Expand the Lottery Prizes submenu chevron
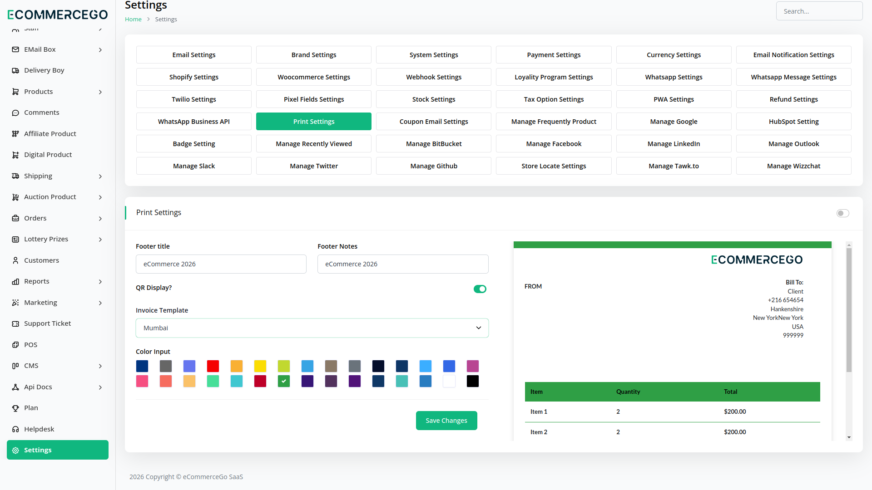 tap(100, 240)
